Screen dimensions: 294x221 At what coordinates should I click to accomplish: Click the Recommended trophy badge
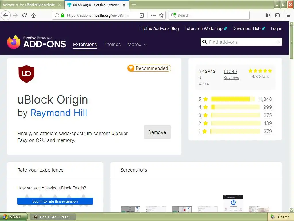point(149,68)
